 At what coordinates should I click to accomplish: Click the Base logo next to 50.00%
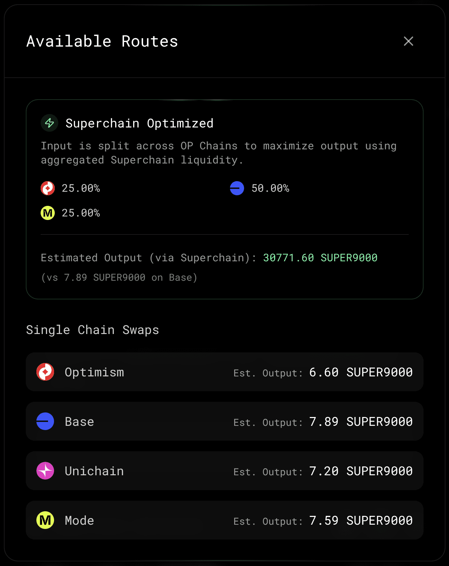[x=237, y=188]
